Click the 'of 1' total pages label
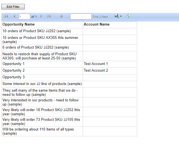 pyautogui.click(x=34, y=17)
